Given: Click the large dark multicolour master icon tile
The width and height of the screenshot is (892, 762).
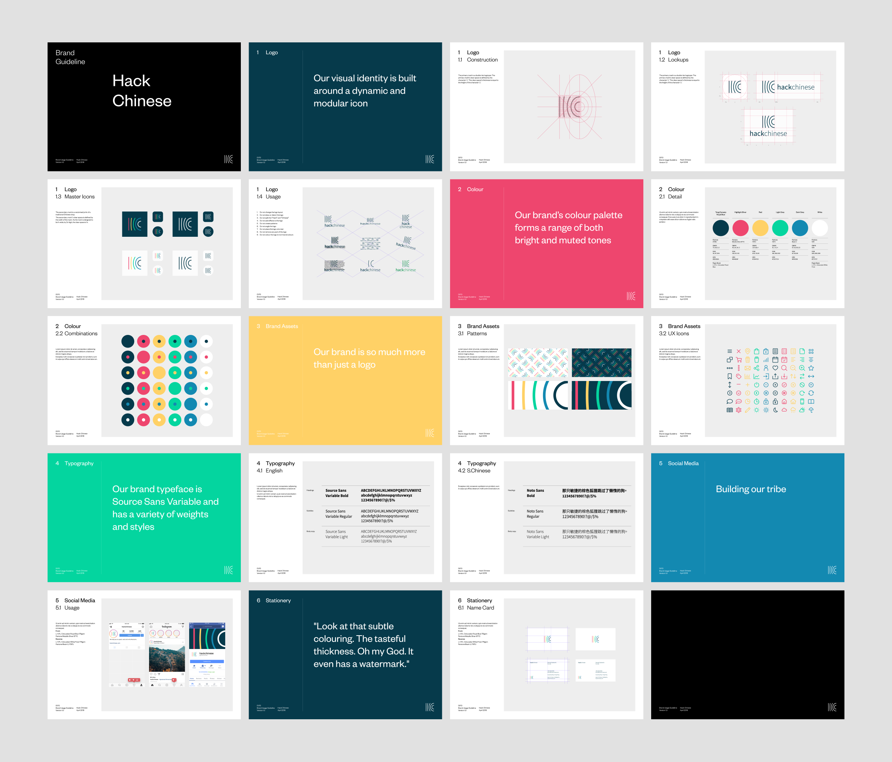Looking at the screenshot, I should click(x=135, y=224).
